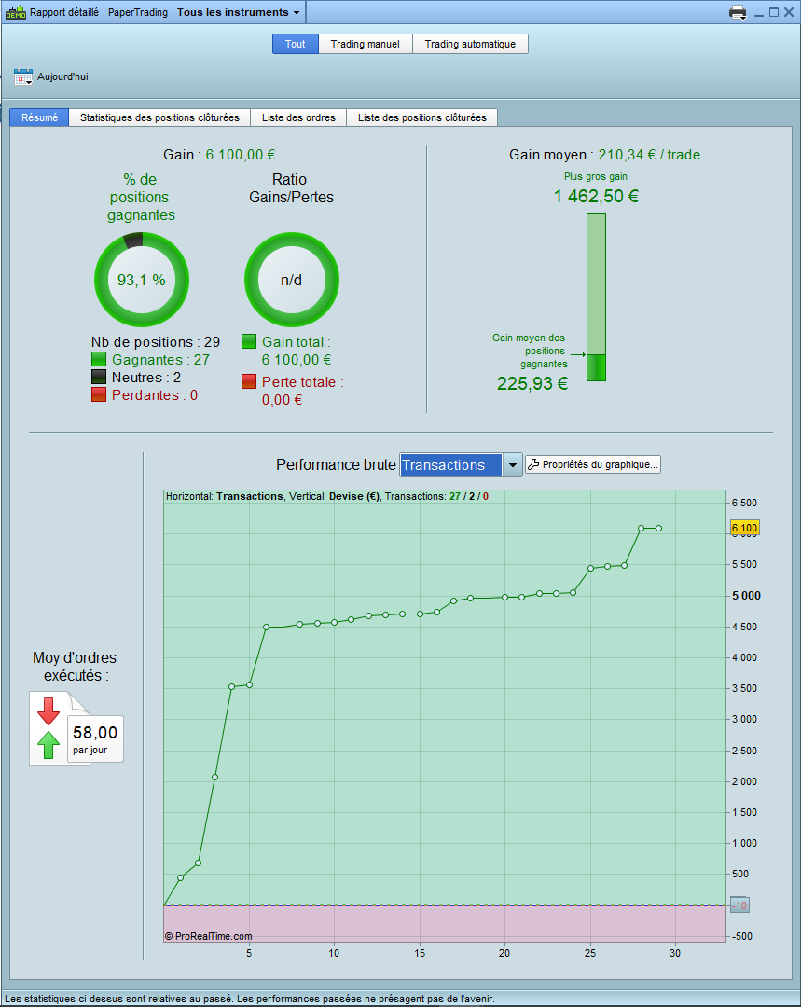Viewport: 801px width, 1007px height.
Task: Click the DEMO app icon in title bar
Action: click(x=16, y=12)
